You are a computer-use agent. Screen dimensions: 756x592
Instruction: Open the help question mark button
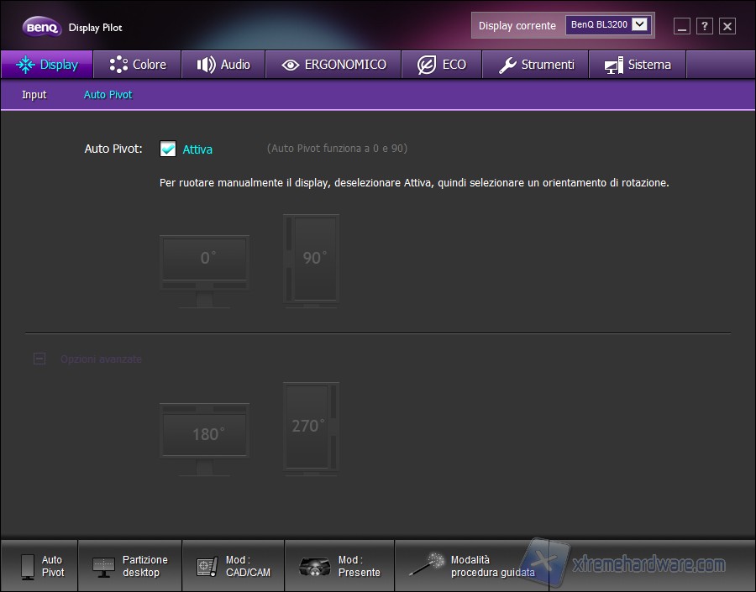705,26
